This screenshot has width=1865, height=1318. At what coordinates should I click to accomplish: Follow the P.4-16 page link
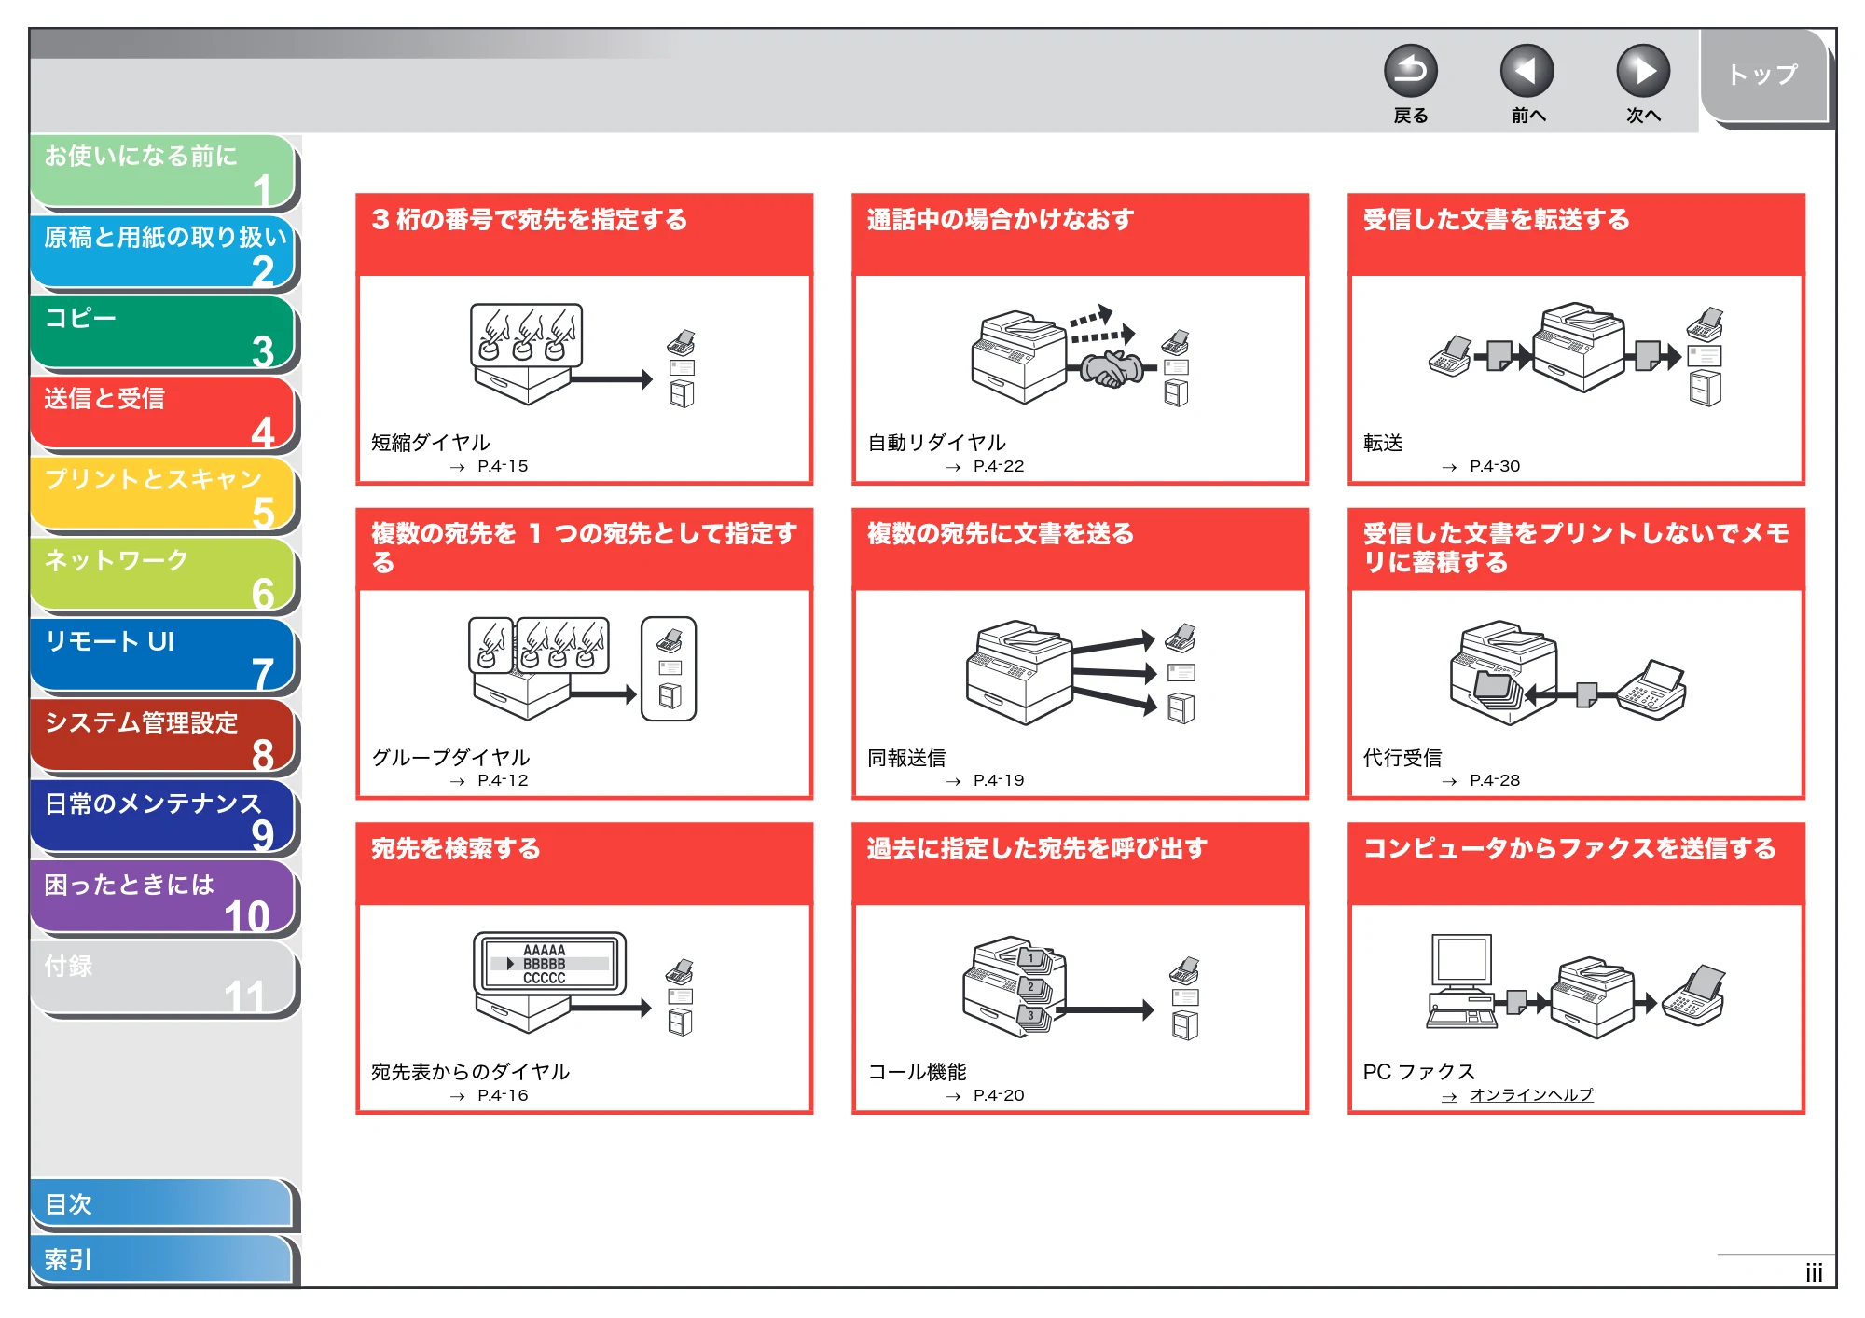coord(503,1095)
